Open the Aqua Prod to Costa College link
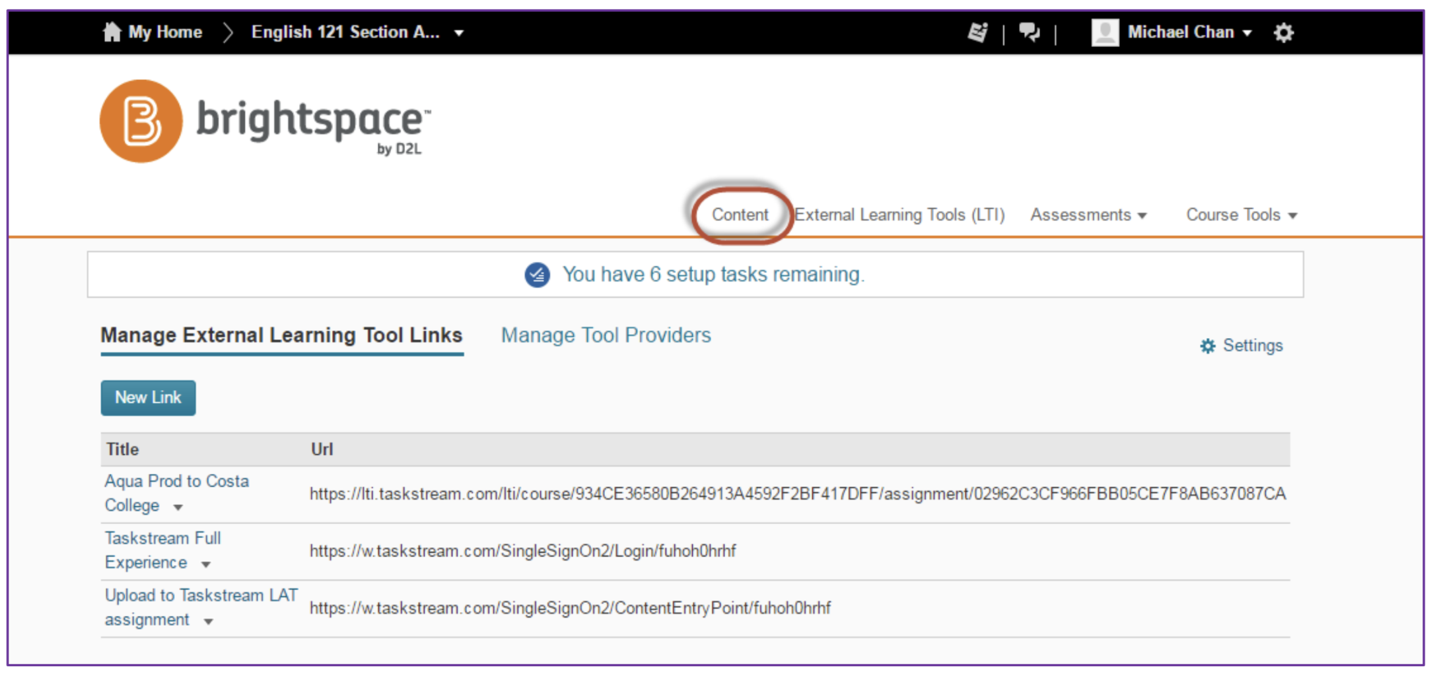Screen dimensions: 1433x676 pyautogui.click(x=176, y=492)
